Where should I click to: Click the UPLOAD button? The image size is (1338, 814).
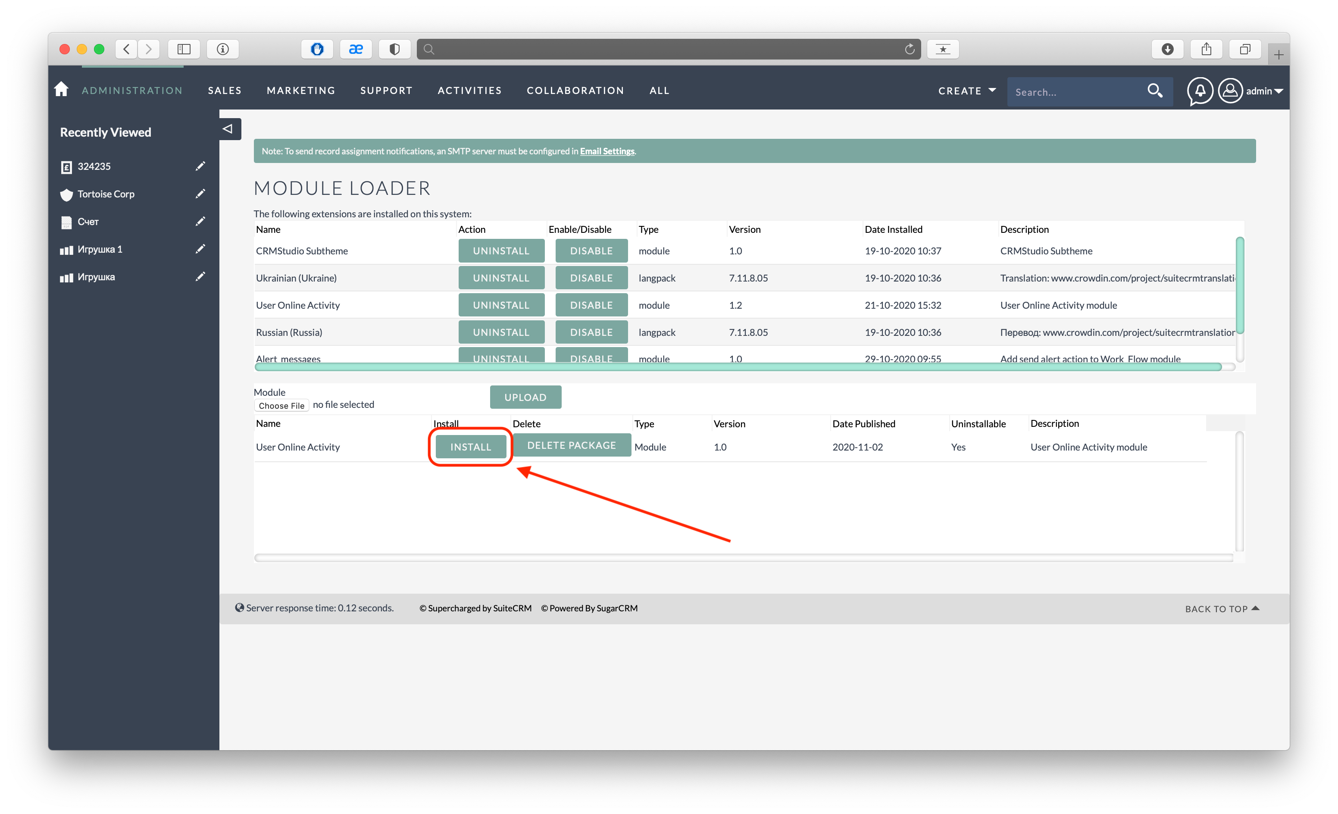pos(525,398)
